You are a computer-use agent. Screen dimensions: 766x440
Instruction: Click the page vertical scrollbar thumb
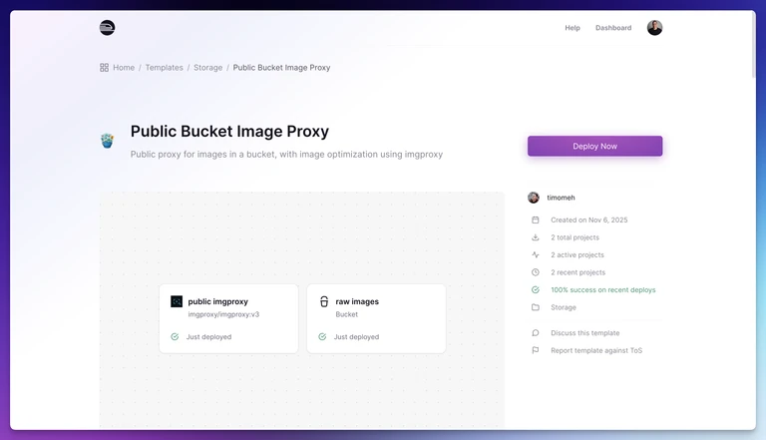pos(753,44)
